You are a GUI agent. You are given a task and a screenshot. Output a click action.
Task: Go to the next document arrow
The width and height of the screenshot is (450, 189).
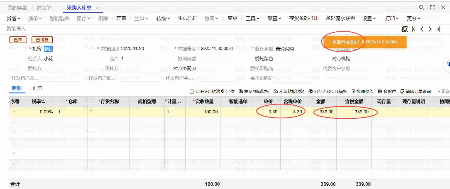[x=430, y=29]
